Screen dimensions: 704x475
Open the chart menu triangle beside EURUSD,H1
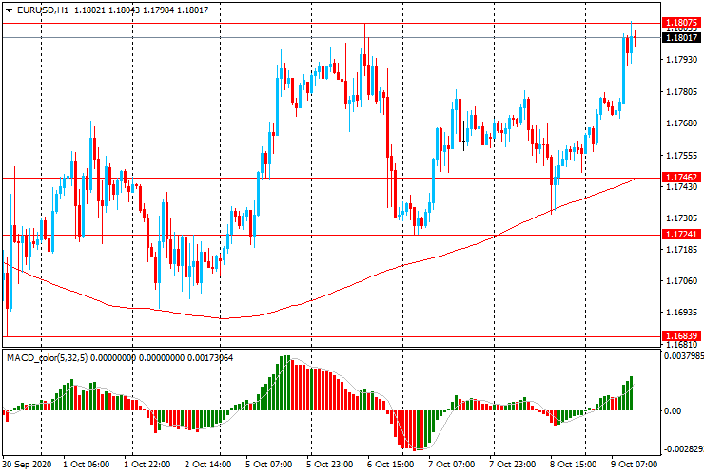[9, 10]
